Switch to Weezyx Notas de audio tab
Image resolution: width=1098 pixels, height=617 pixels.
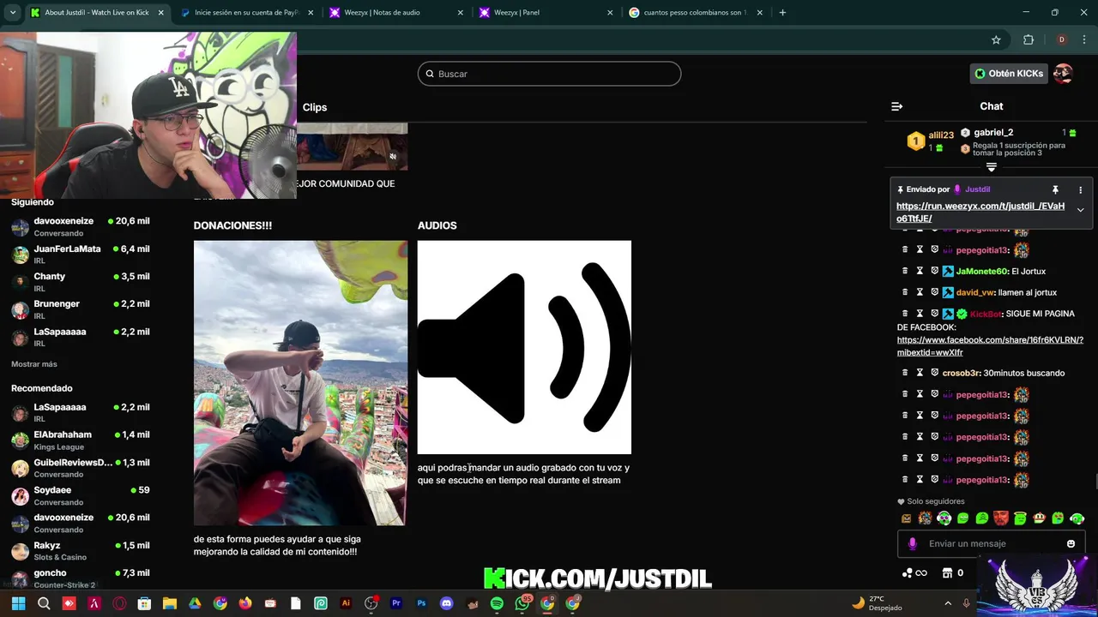click(397, 13)
